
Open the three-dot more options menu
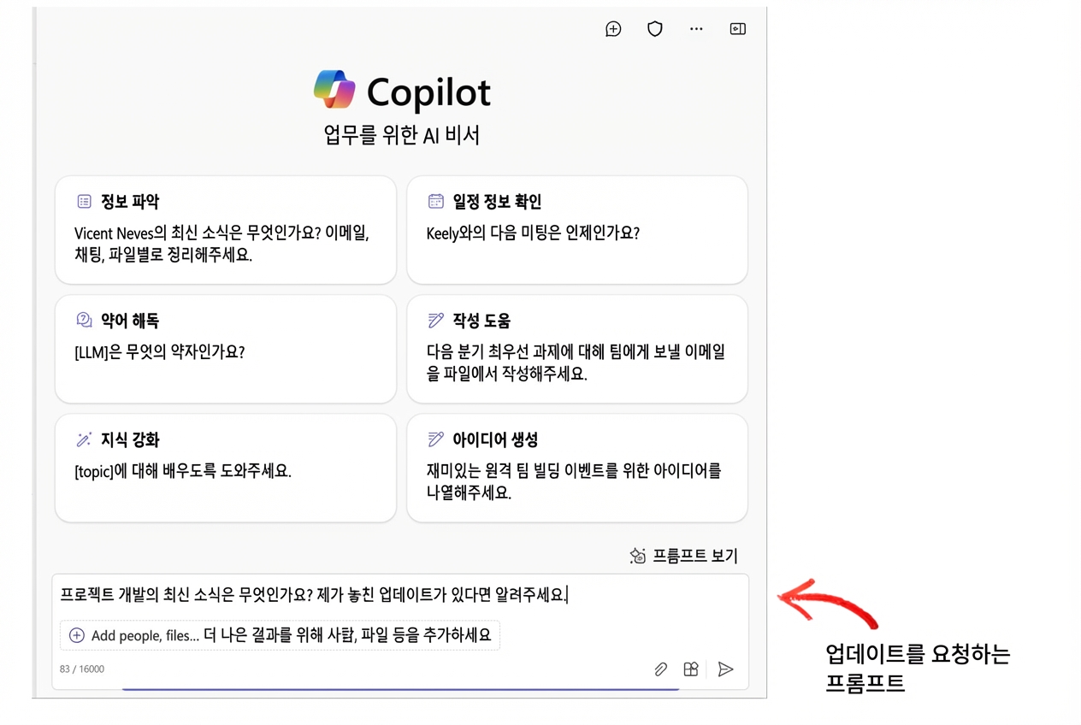click(696, 29)
